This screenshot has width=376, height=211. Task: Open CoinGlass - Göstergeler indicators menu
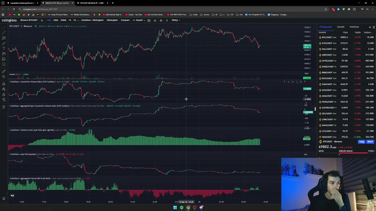92,20
